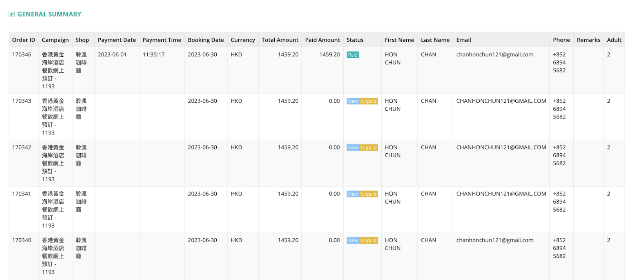Click booking date of order 170340
Image resolution: width=627 pixels, height=280 pixels.
pos(202,240)
